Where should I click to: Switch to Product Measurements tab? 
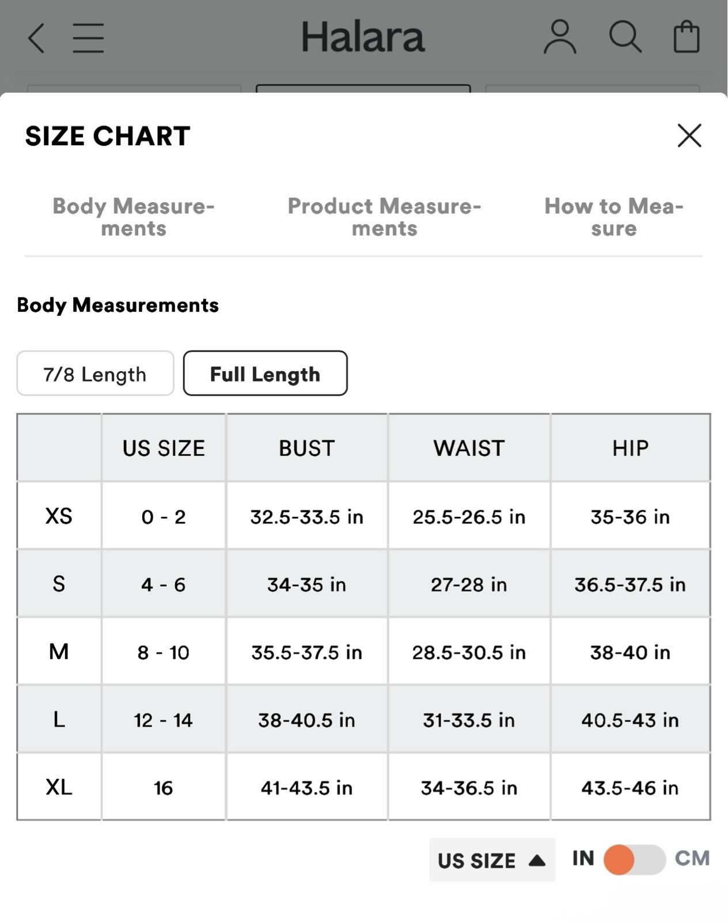point(384,217)
